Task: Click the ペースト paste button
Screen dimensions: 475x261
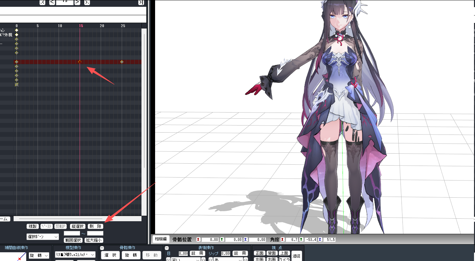Action: 46,226
